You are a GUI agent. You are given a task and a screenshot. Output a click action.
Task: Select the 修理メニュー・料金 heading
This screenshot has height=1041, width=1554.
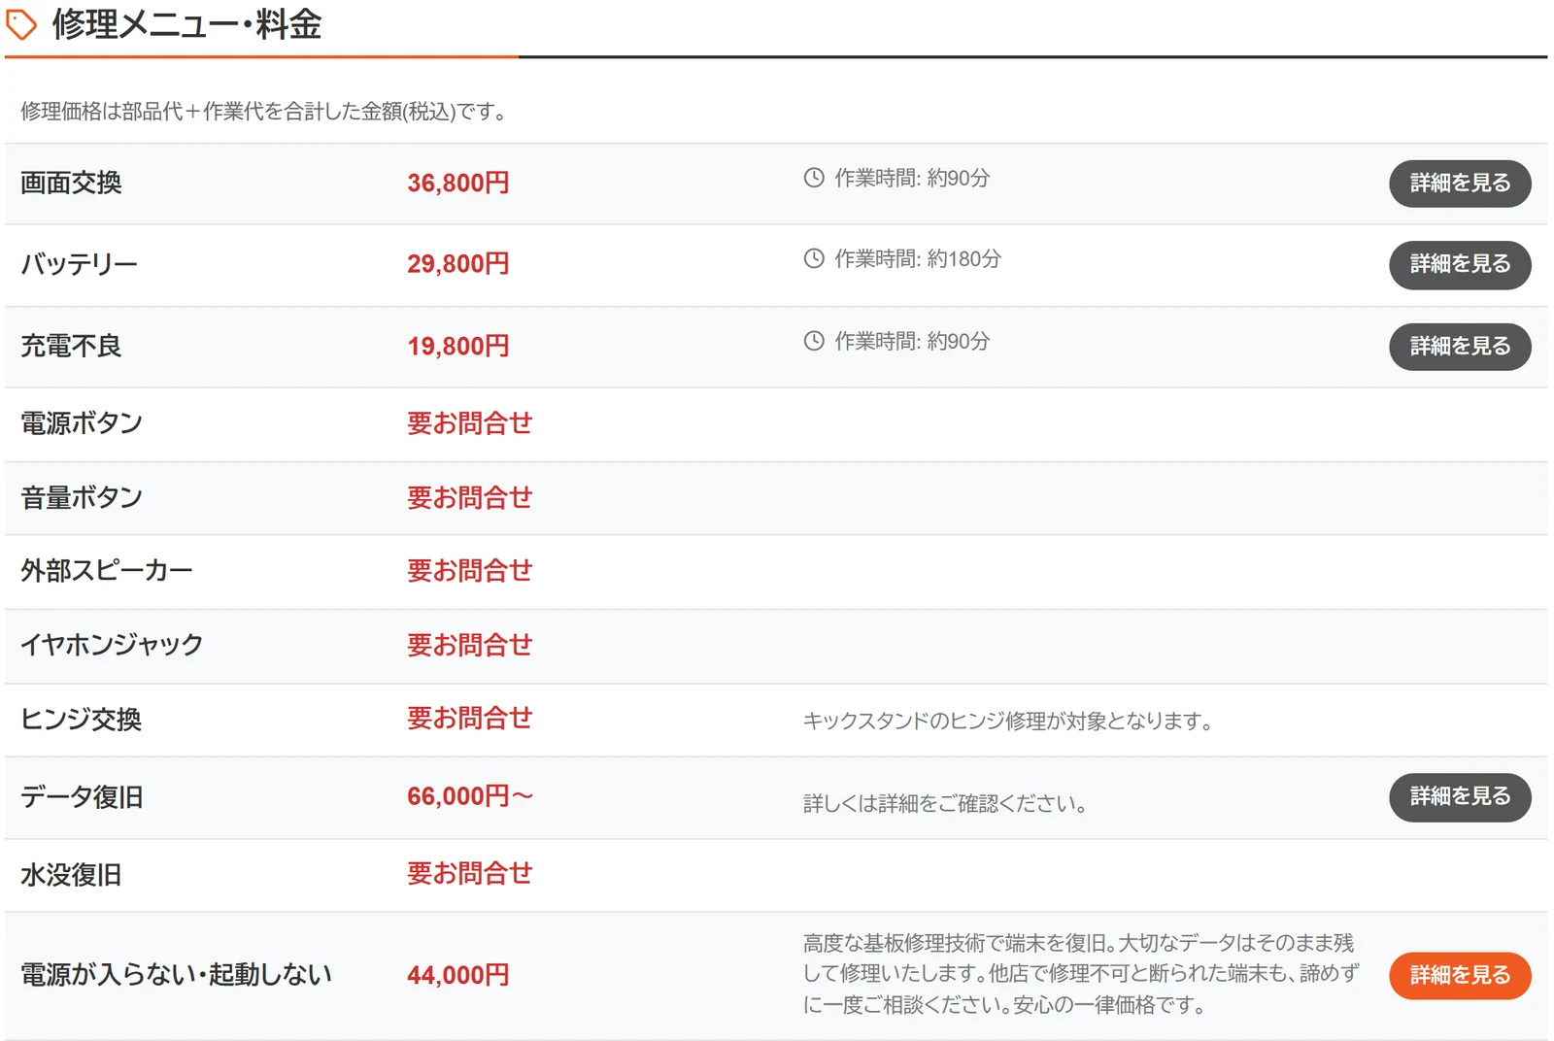point(186,24)
